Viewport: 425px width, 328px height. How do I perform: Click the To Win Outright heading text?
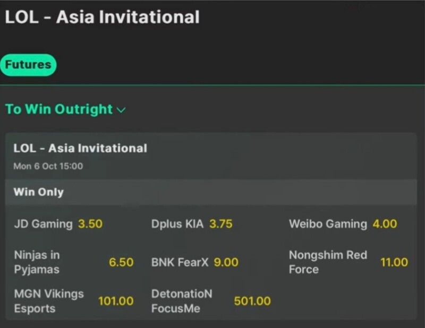(58, 109)
